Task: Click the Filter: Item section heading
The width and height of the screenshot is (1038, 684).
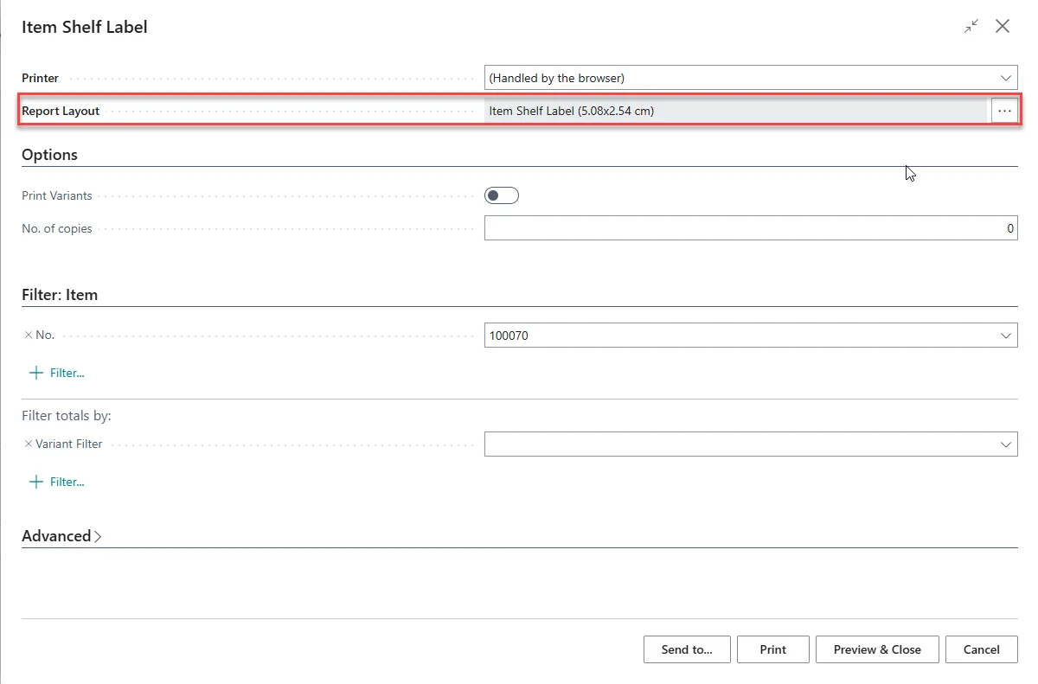Action: (60, 295)
